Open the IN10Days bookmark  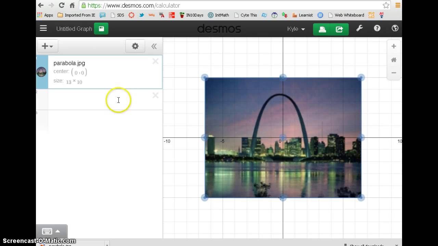click(x=192, y=15)
